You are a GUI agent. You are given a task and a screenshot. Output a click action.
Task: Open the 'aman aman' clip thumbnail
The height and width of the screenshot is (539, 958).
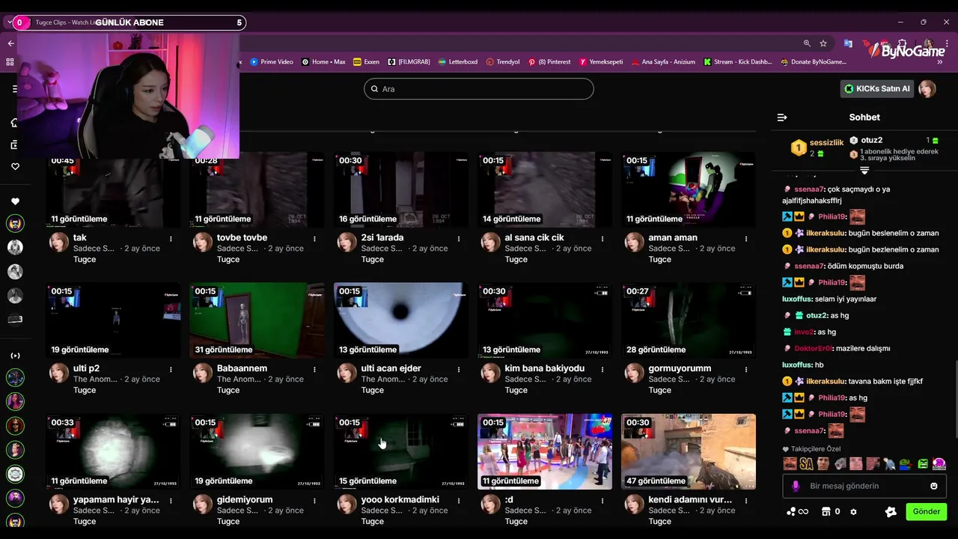689,189
